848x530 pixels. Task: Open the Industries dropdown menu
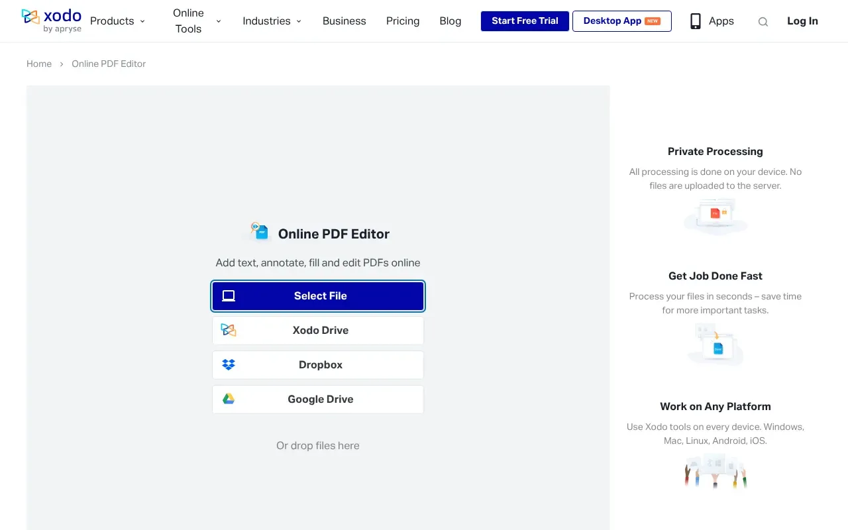(272, 21)
